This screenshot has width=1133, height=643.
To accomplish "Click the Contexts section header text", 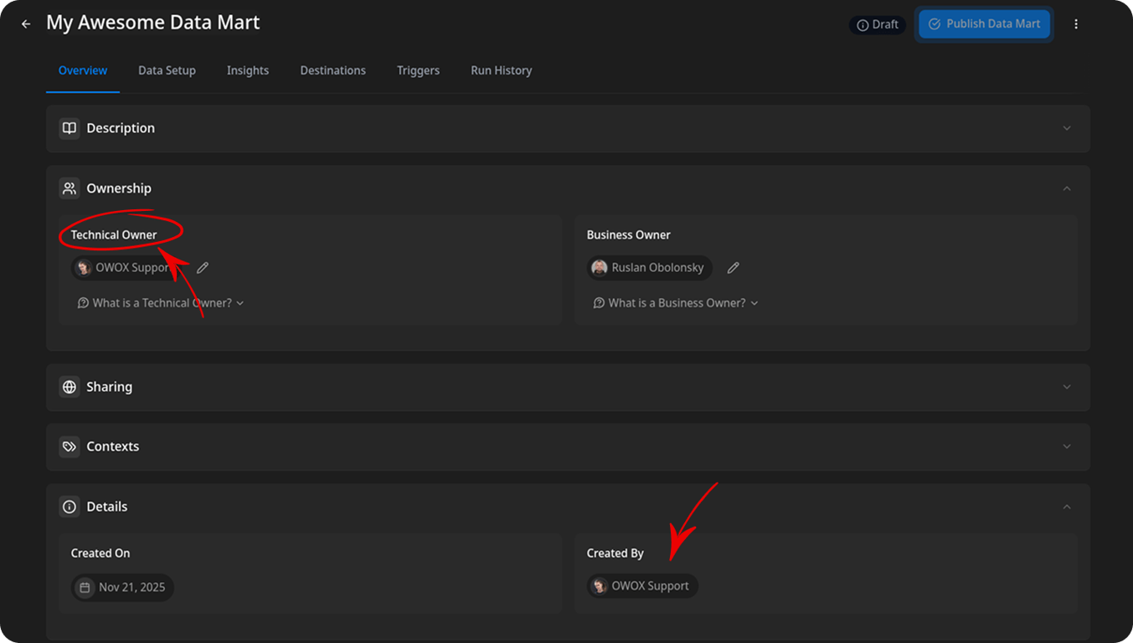I will 113,446.
